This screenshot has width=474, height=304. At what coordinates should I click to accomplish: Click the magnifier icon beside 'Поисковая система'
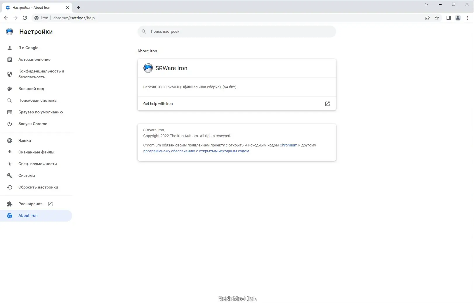[10, 100]
